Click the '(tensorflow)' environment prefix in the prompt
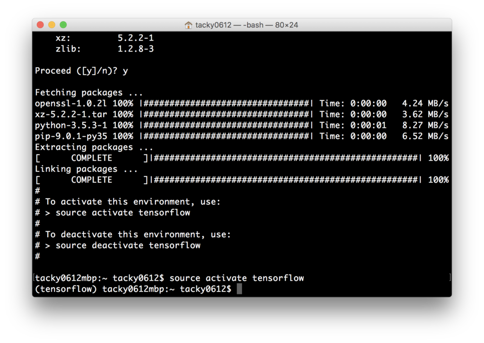484x343 pixels. [x=66, y=289]
